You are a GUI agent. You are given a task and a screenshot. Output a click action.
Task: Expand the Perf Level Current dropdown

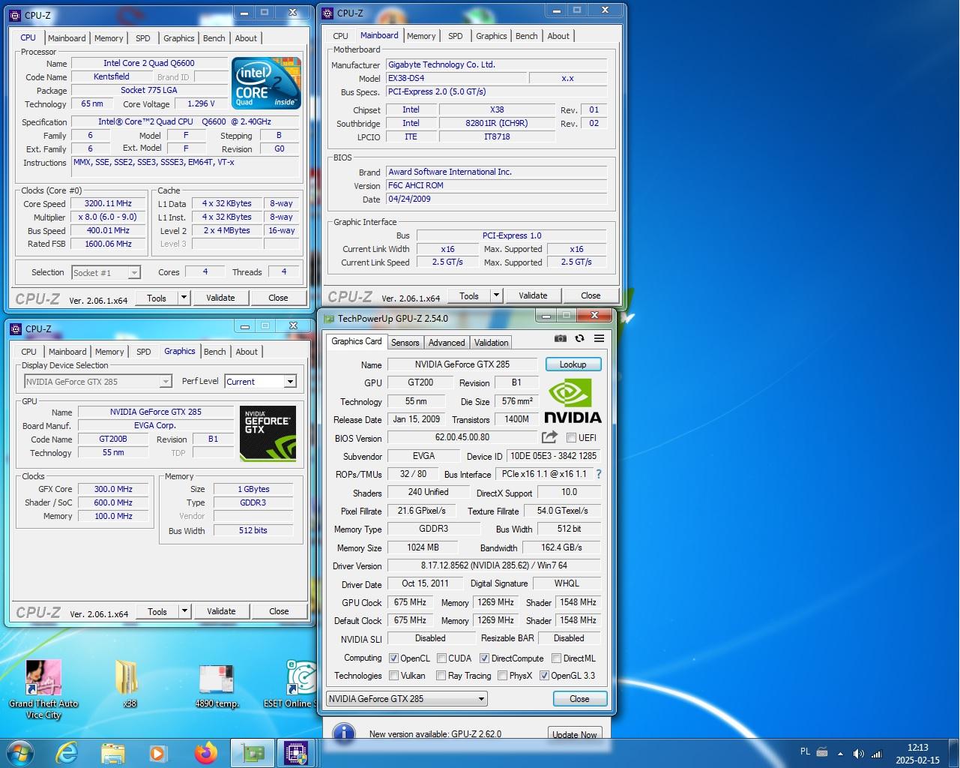pos(290,382)
